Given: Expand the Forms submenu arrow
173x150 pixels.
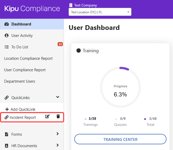Looking at the screenshot, I should pyautogui.click(x=58, y=134).
